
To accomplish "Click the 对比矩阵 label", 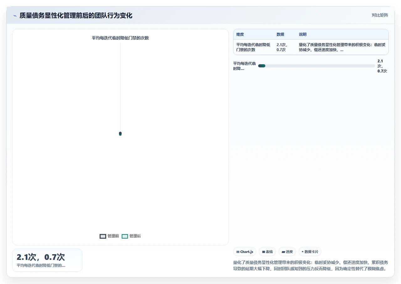I will coord(380,15).
